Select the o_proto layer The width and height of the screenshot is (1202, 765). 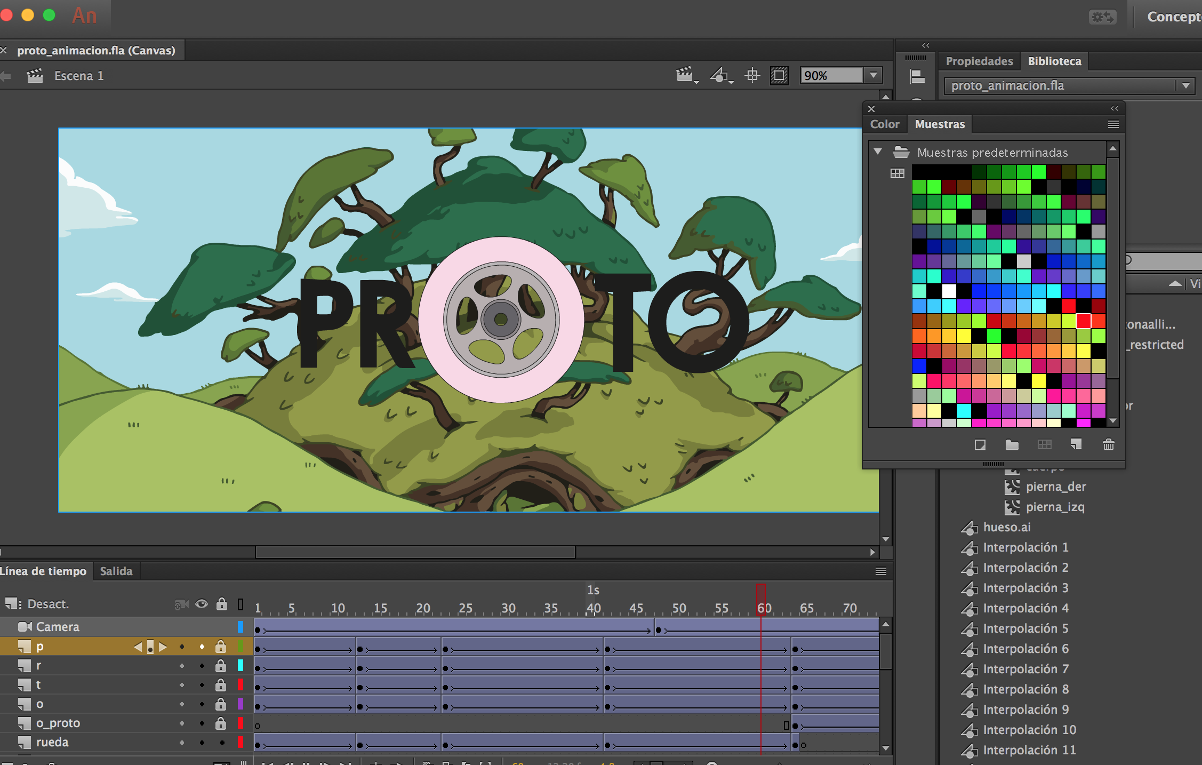pyautogui.click(x=58, y=723)
